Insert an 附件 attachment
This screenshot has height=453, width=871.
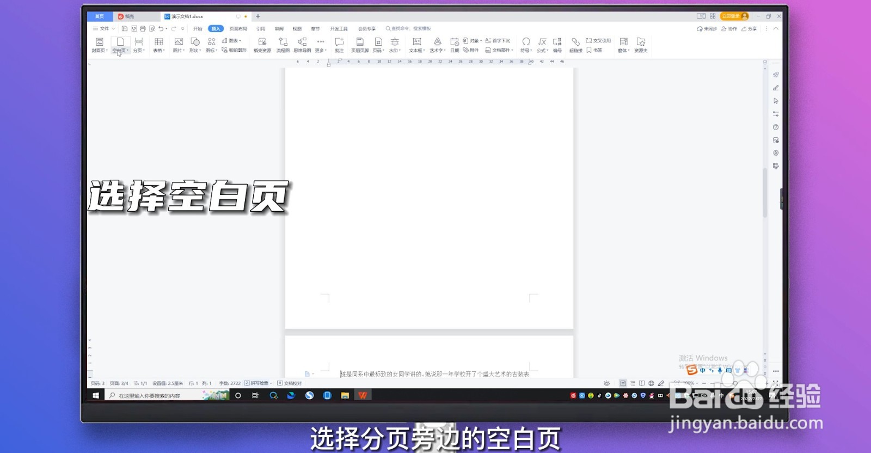tap(471, 50)
